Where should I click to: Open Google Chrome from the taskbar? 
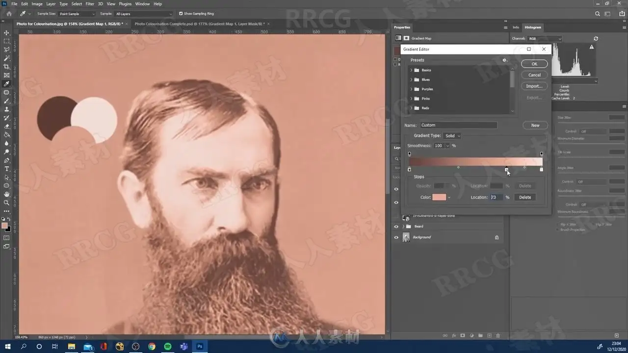click(152, 347)
